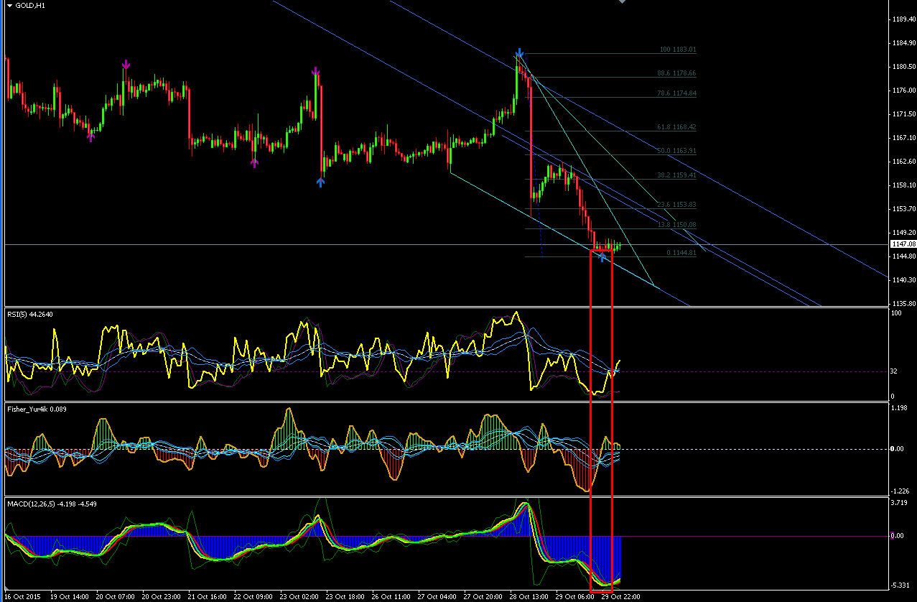
Task: Select the magenta up arrow below 22 Oct low
Action: pos(254,162)
